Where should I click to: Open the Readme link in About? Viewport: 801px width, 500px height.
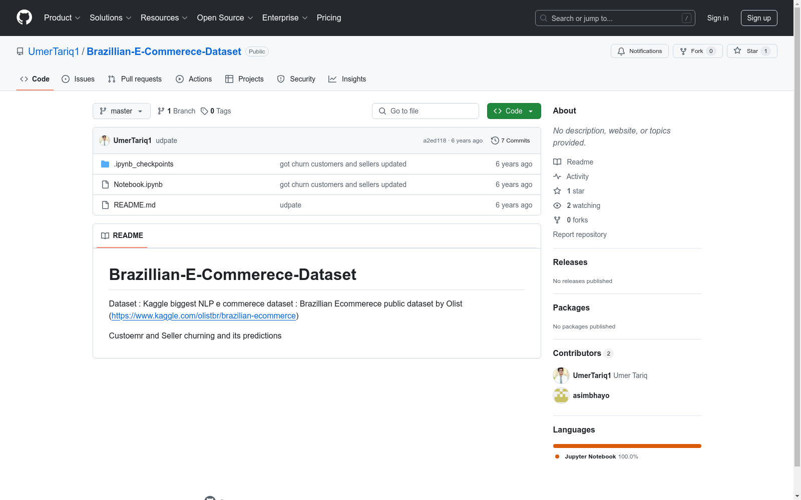(573, 162)
